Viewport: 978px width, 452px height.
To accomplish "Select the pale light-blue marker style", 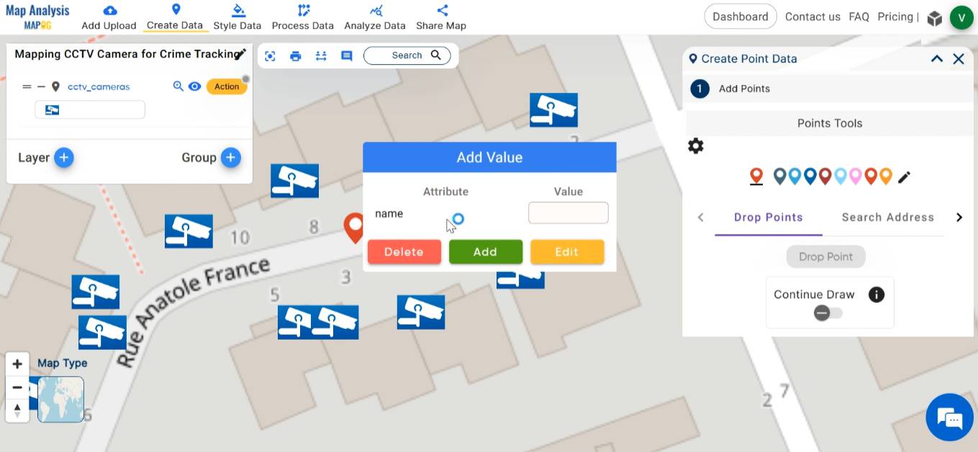I will 841,176.
